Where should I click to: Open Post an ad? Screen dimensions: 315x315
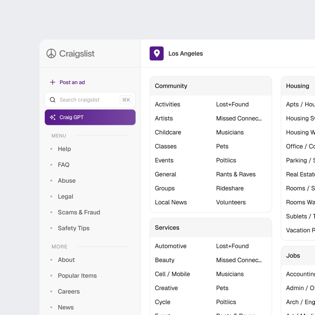72,82
